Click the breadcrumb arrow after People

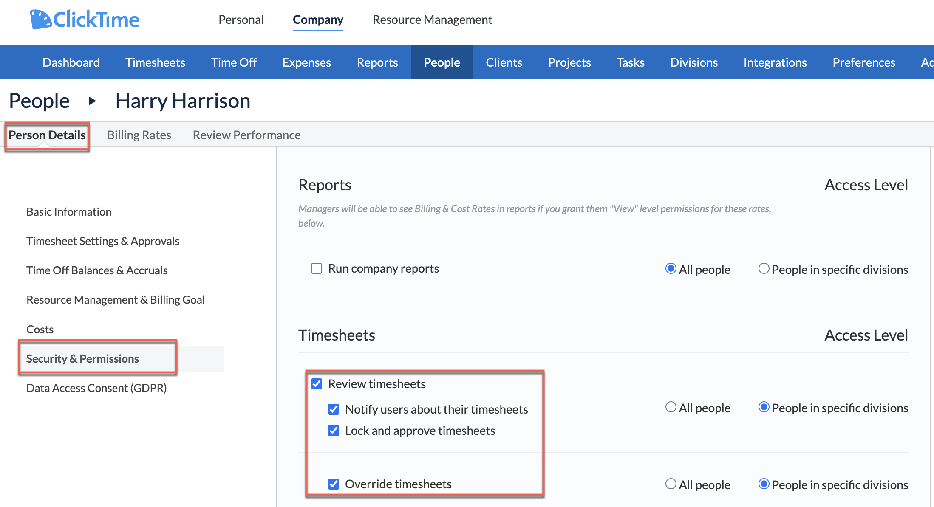[x=92, y=101]
